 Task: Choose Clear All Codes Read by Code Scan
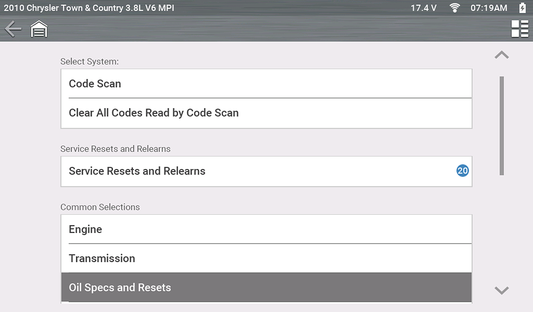pos(266,113)
